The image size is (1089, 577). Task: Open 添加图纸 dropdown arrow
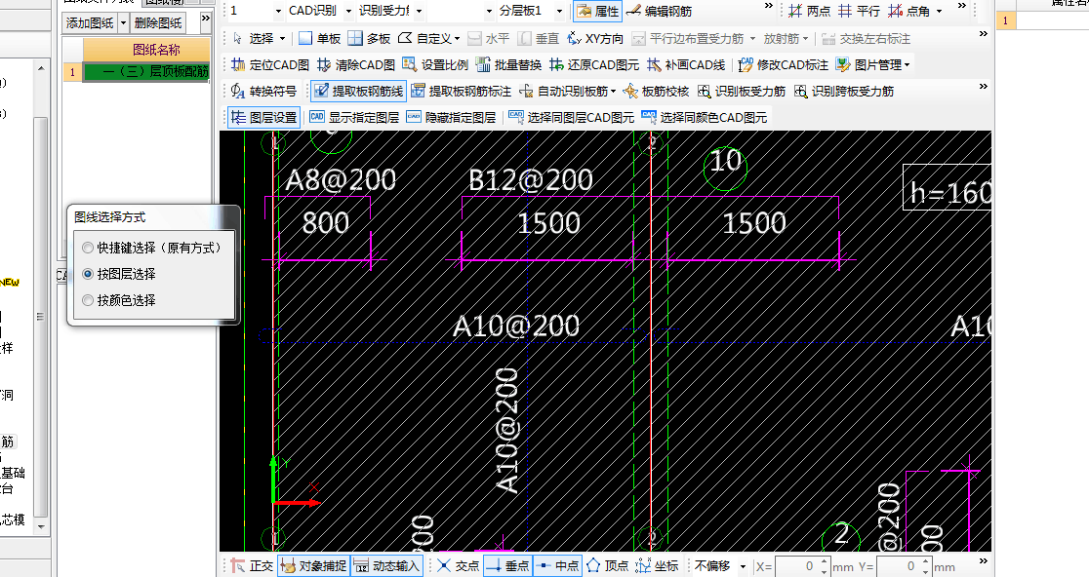pos(124,22)
